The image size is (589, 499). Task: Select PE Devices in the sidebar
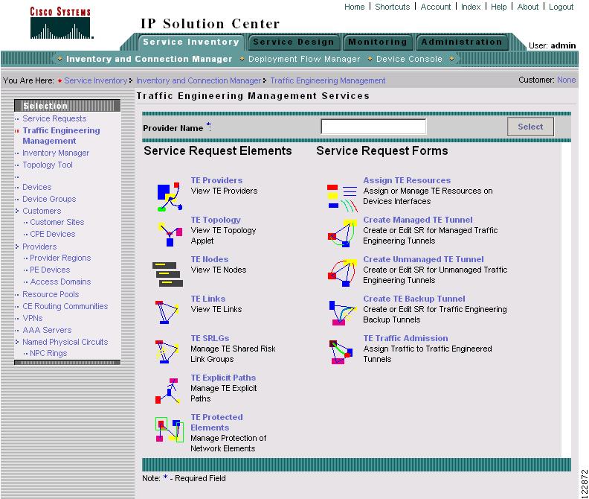(x=50, y=270)
